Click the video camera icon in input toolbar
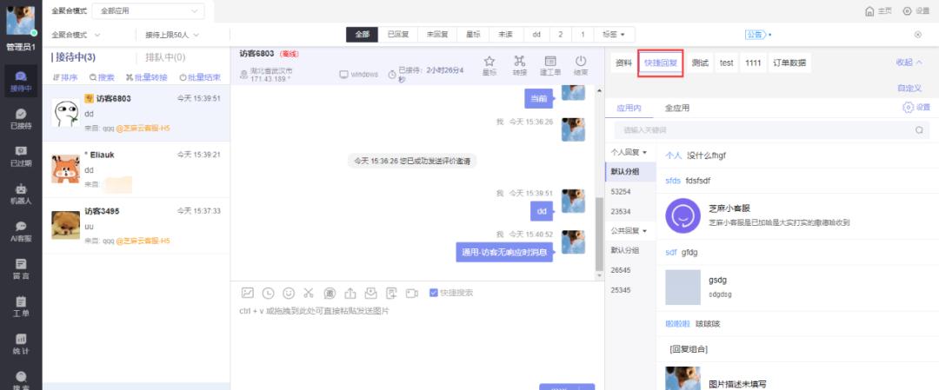The height and width of the screenshot is (390, 939). pyautogui.click(x=411, y=293)
